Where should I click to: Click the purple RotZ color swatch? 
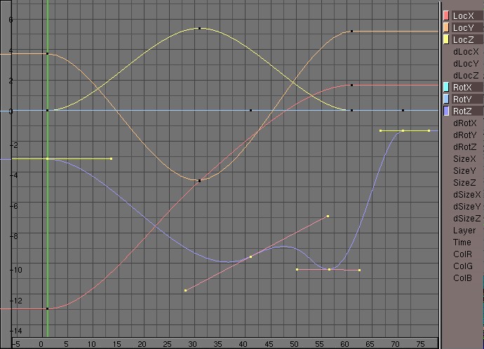coord(446,111)
